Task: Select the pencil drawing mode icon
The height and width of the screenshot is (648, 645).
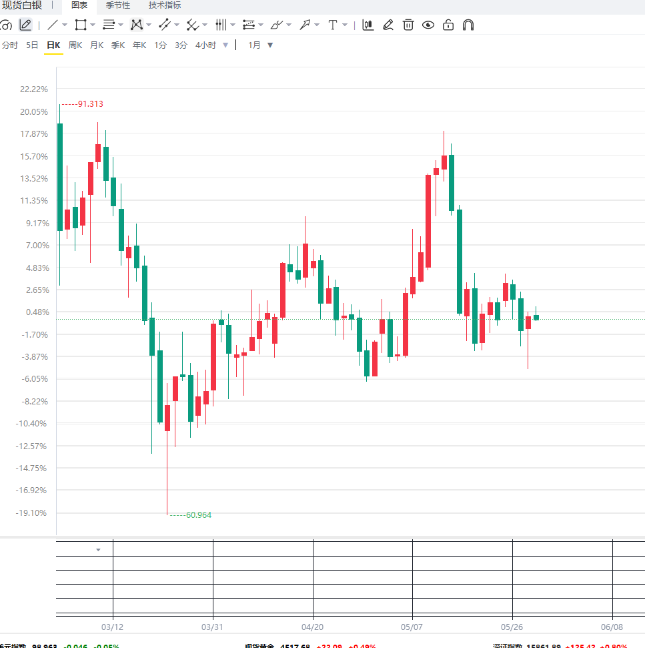Action: click(x=25, y=25)
